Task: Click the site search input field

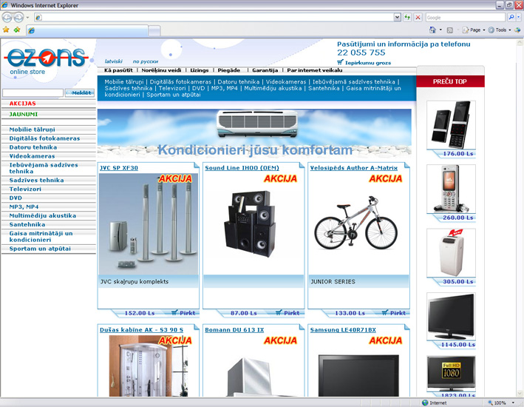Action: point(33,92)
